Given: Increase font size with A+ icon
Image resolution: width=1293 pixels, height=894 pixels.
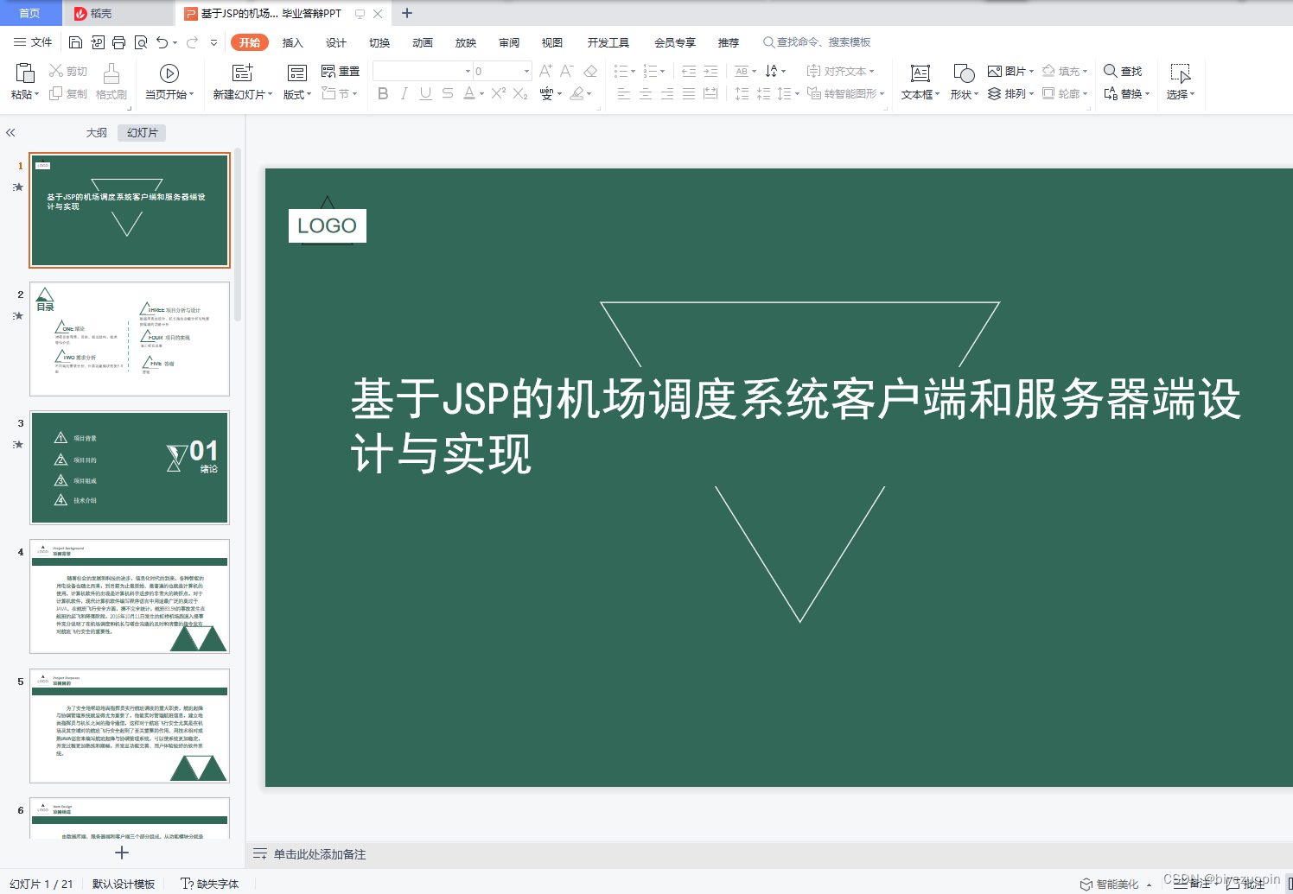Looking at the screenshot, I should 545,71.
